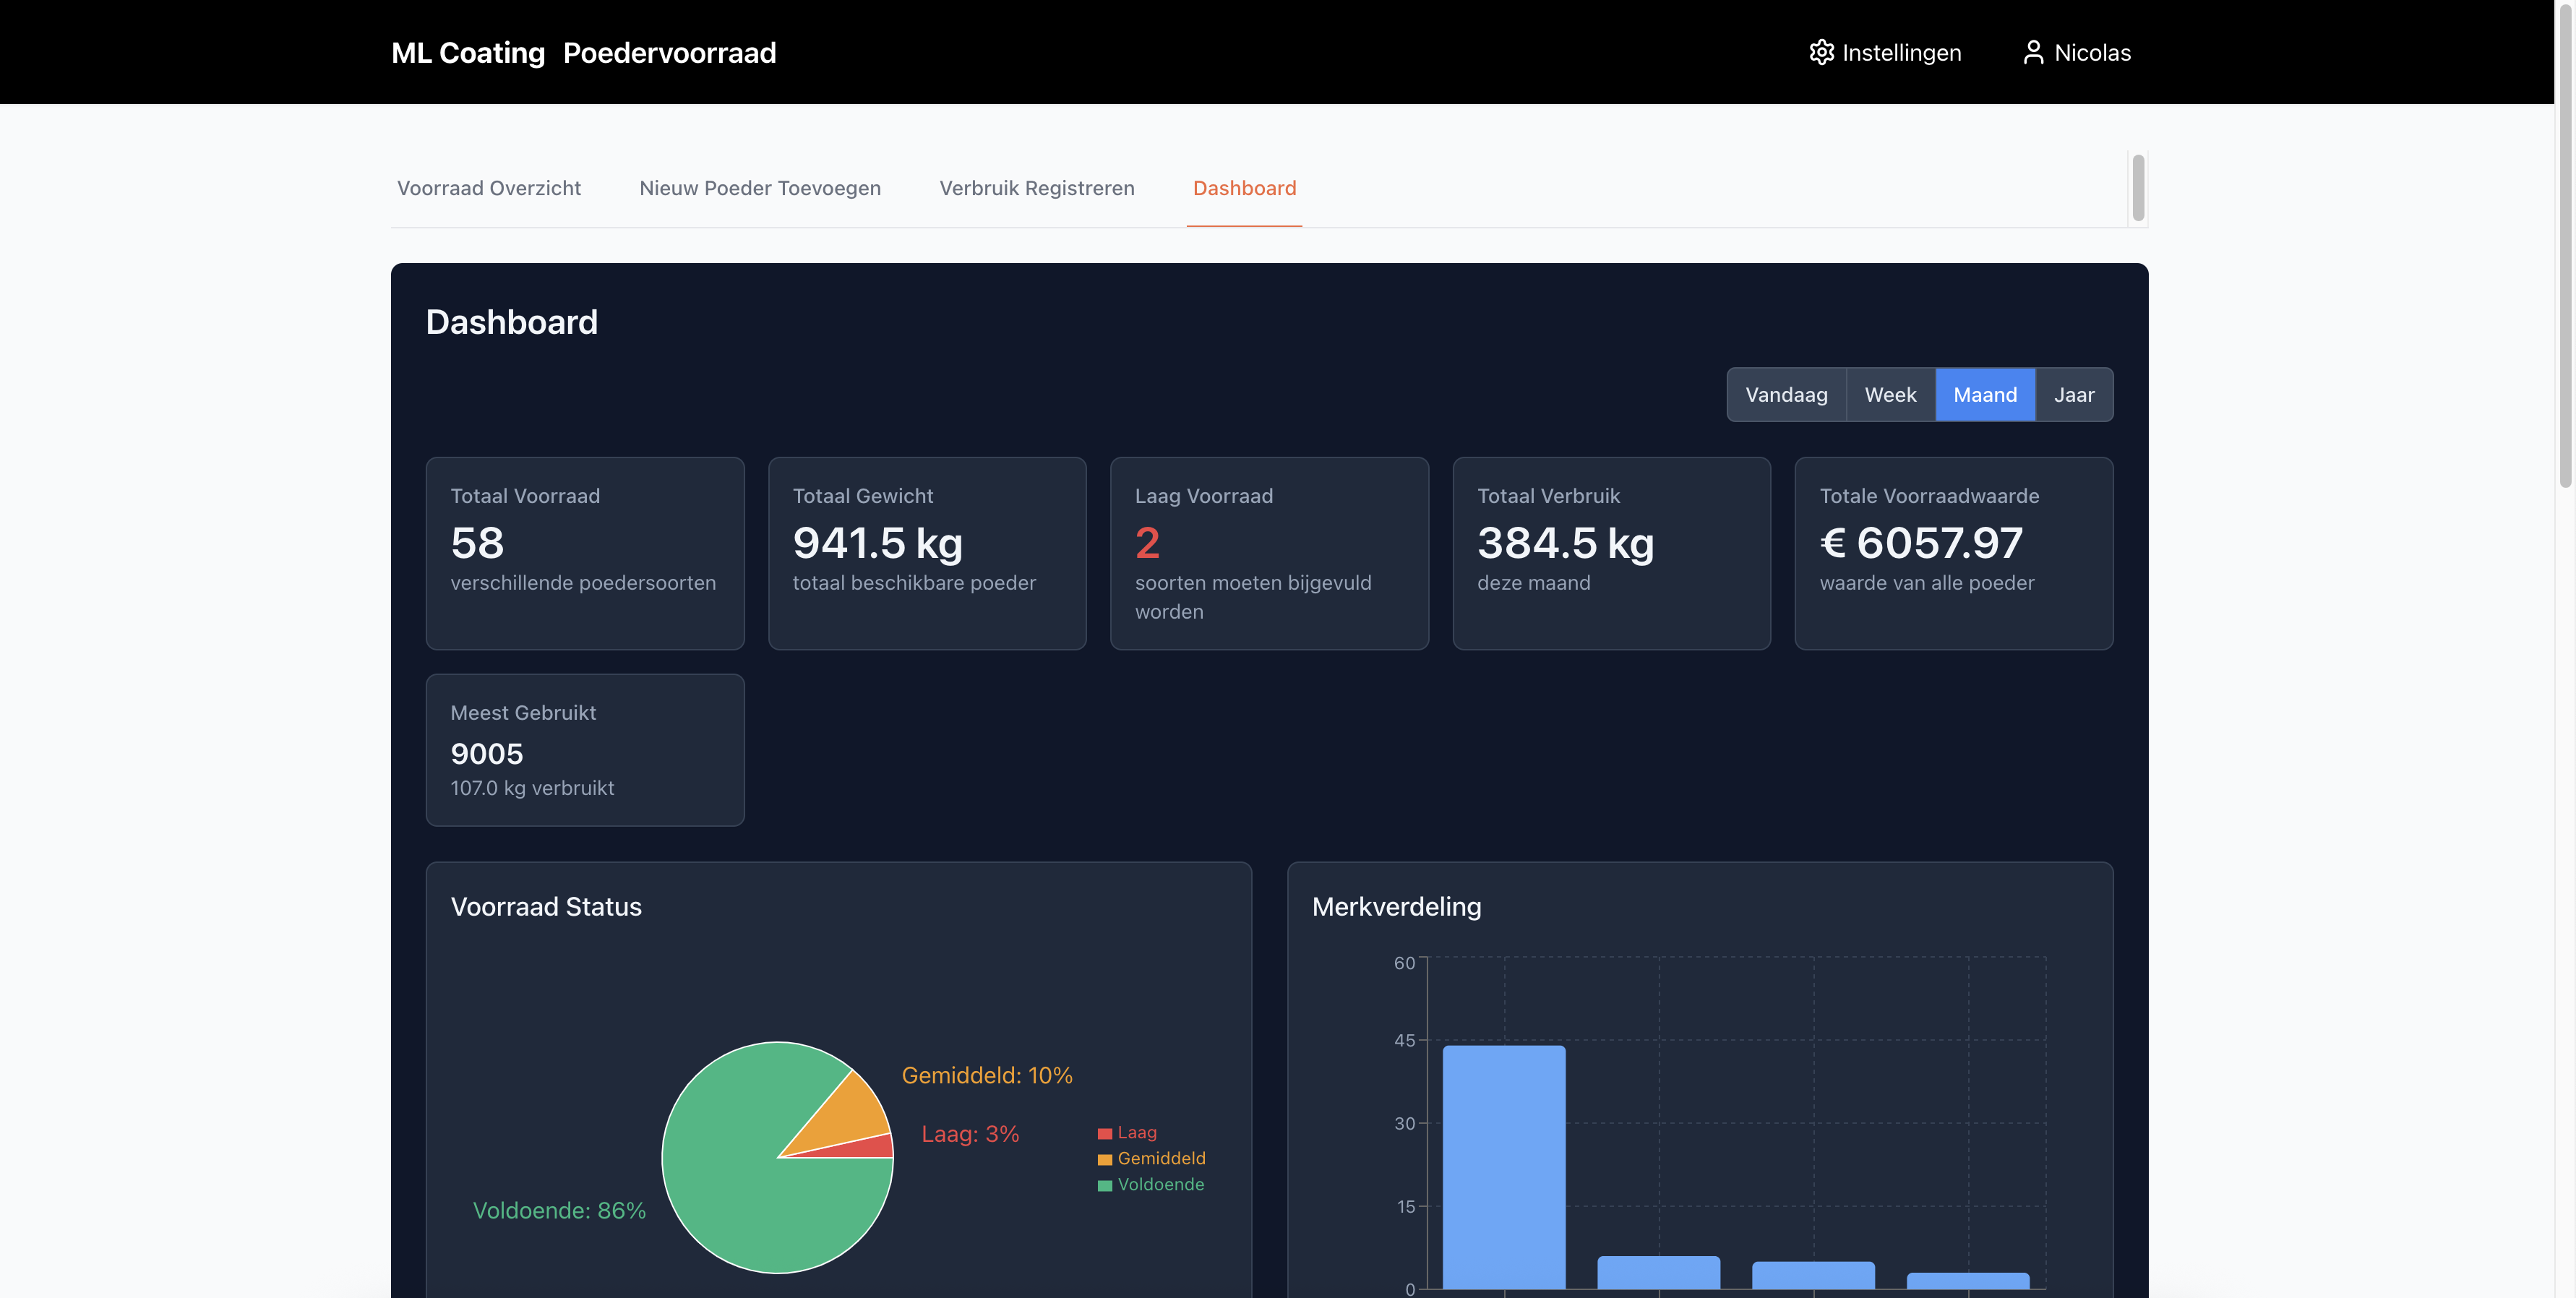Click the orange Gemiddeld legend square

pyautogui.click(x=1105, y=1159)
